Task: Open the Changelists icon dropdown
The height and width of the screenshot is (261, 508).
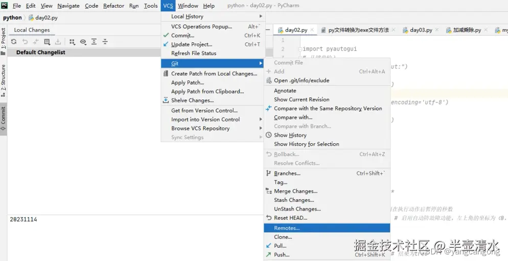Action: coord(47,42)
